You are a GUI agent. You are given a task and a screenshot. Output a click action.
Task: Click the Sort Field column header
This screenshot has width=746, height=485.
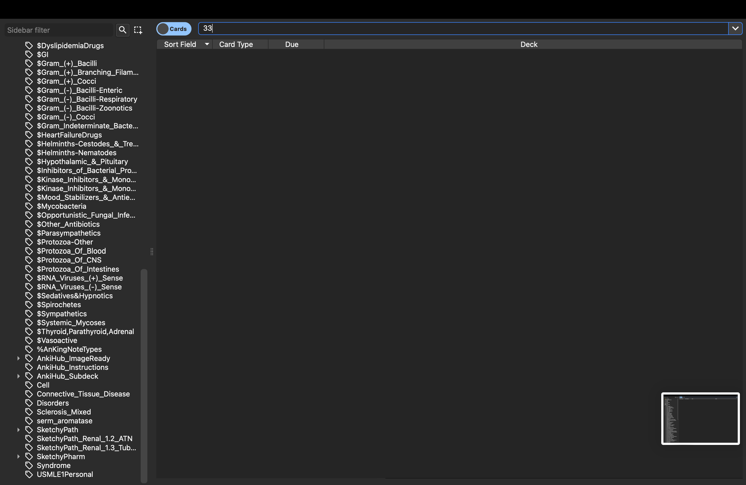coord(180,44)
